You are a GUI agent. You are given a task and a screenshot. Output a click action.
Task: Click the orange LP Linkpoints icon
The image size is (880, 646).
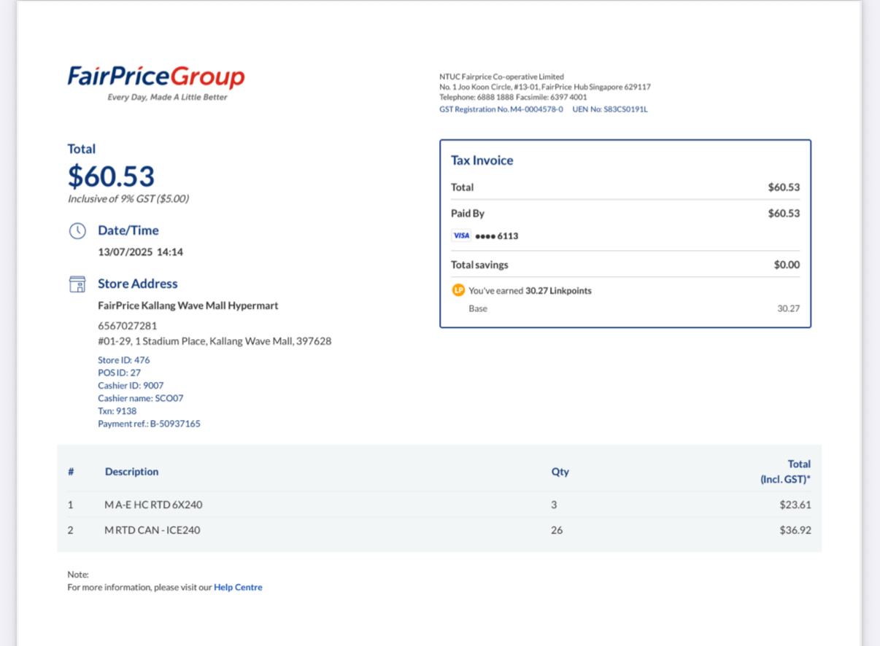click(x=458, y=290)
